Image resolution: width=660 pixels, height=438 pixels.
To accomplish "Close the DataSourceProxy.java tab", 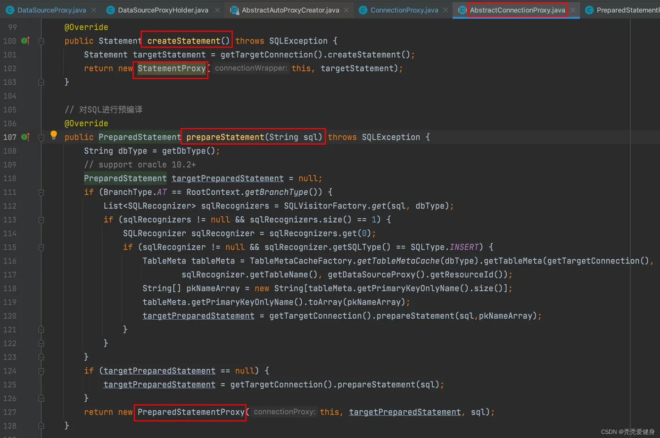I will [94, 10].
